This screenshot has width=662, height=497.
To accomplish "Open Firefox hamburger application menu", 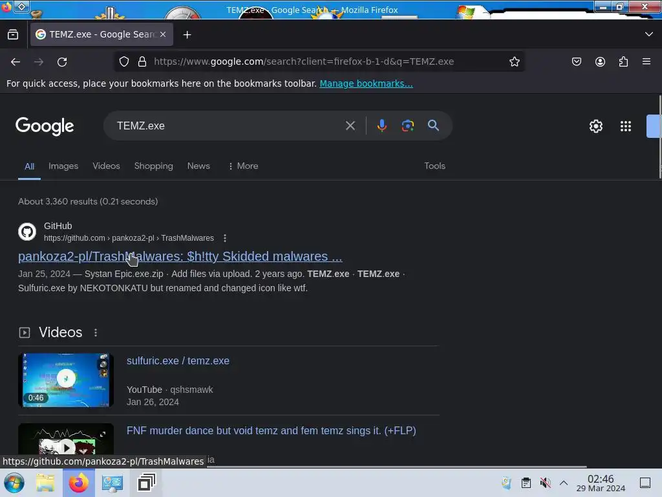I will tap(646, 61).
